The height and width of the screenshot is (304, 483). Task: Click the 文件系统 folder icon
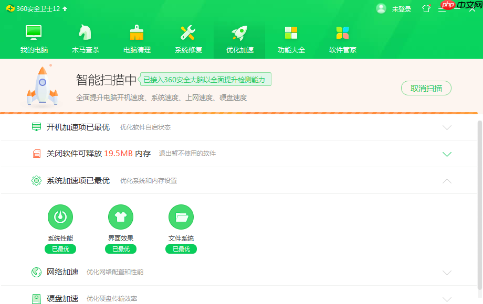pyautogui.click(x=181, y=217)
